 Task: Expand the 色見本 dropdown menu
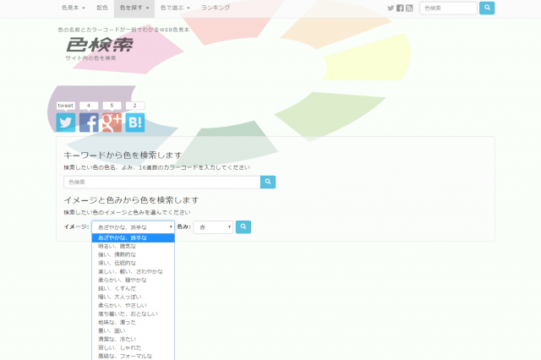pyautogui.click(x=74, y=8)
